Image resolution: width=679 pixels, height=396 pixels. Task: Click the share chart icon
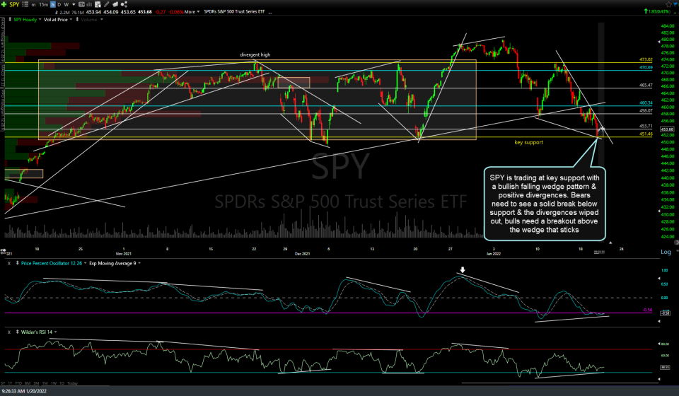(x=124, y=4)
